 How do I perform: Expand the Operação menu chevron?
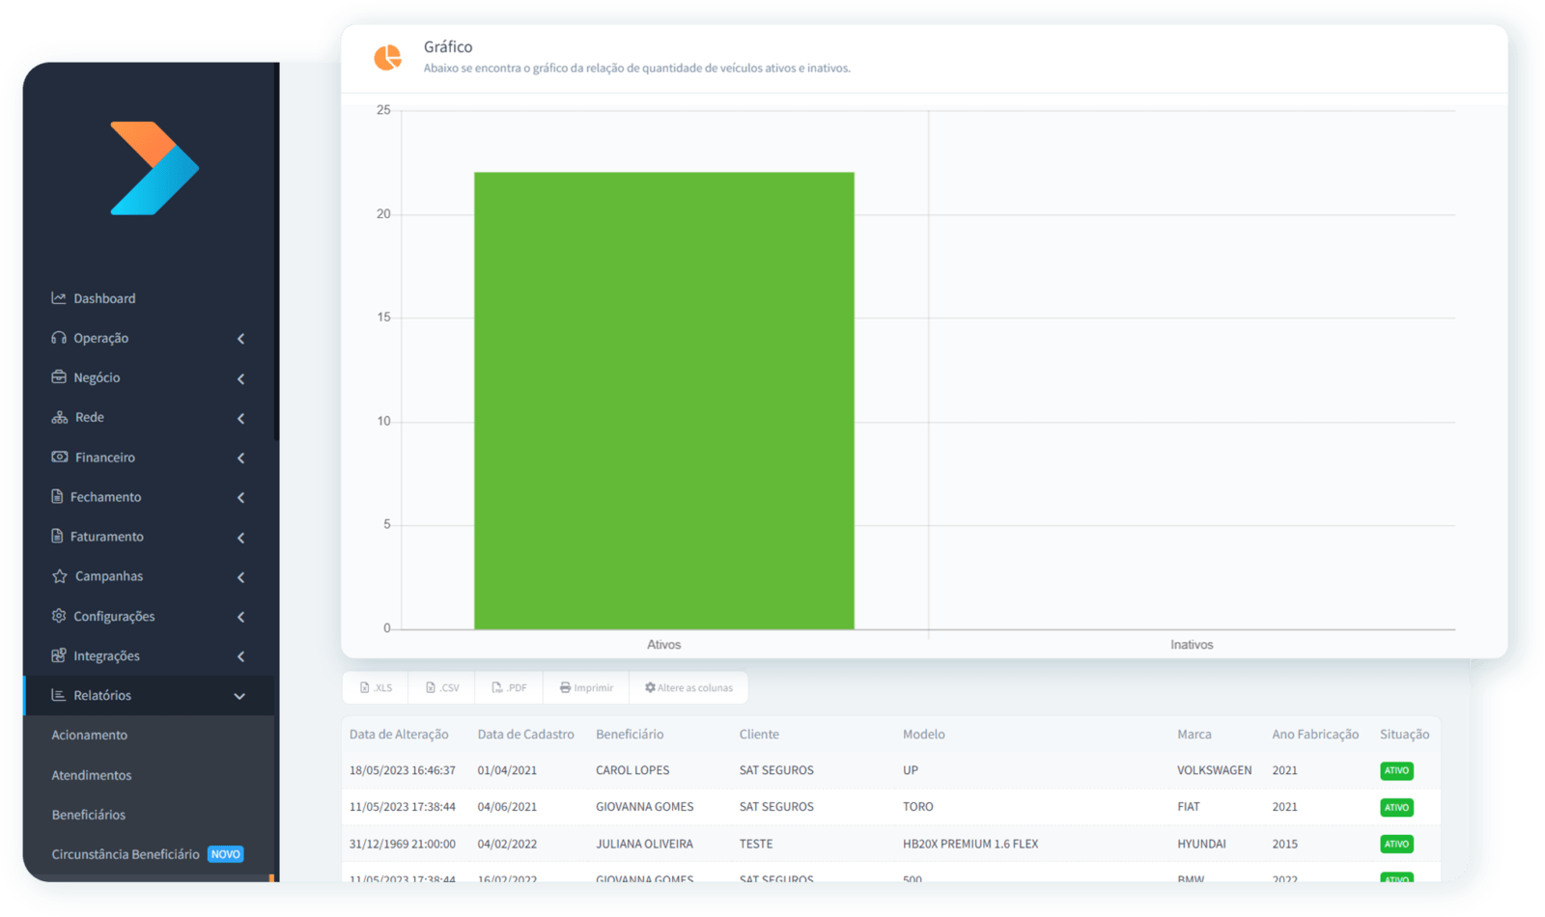tap(241, 339)
